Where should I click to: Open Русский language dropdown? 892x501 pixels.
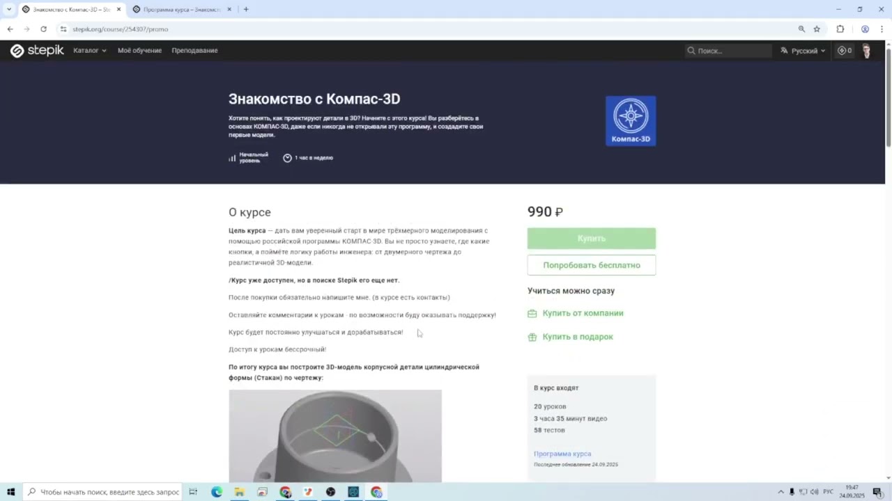[x=803, y=51]
